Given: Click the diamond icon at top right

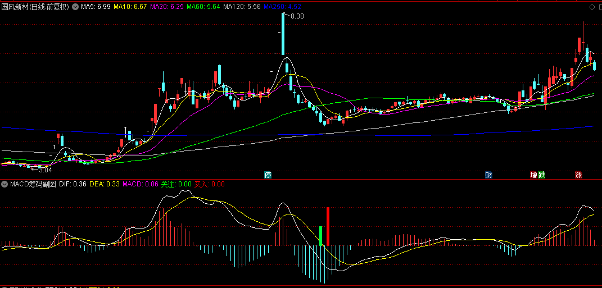Looking at the screenshot, I should [591, 7].
